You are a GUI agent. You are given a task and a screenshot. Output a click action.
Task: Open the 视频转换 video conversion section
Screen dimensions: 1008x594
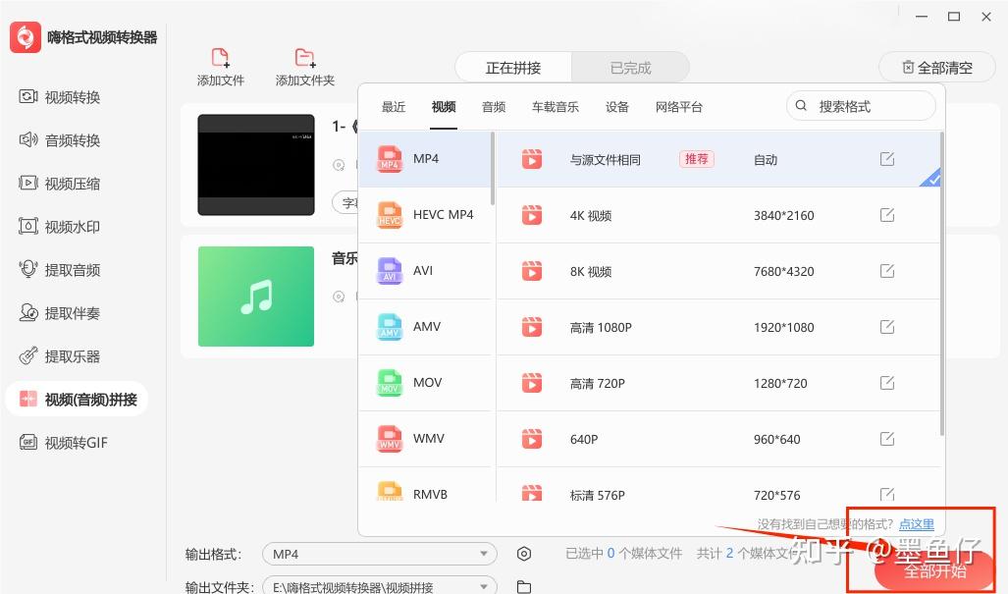pos(60,97)
